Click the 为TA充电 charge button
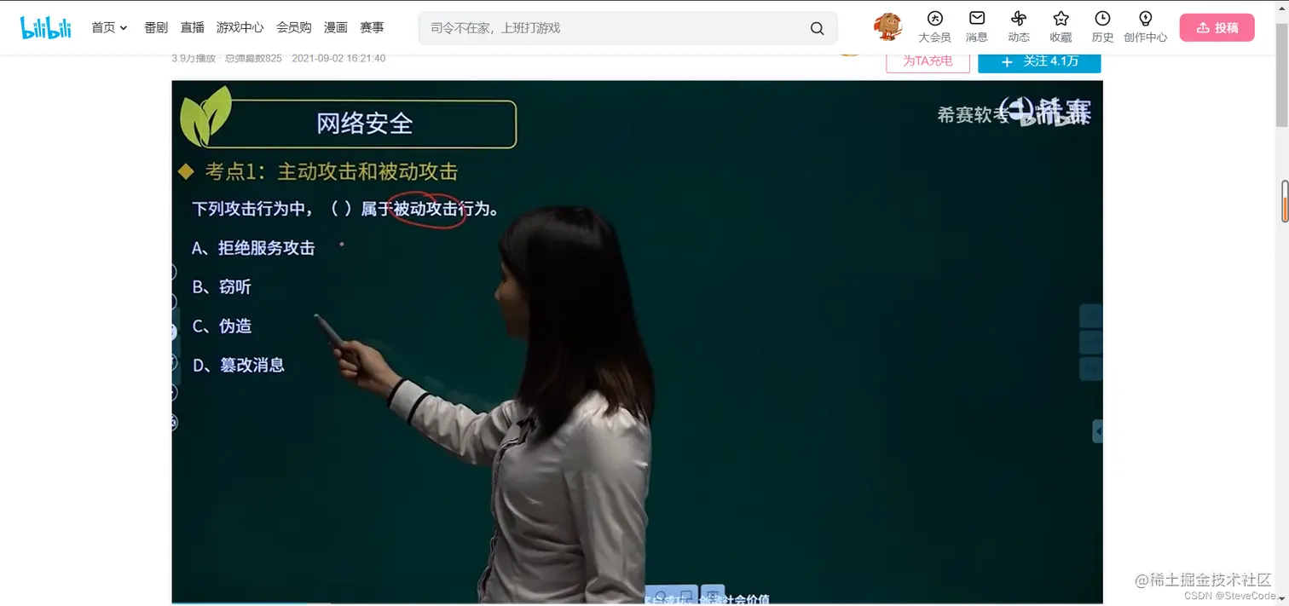 (928, 61)
